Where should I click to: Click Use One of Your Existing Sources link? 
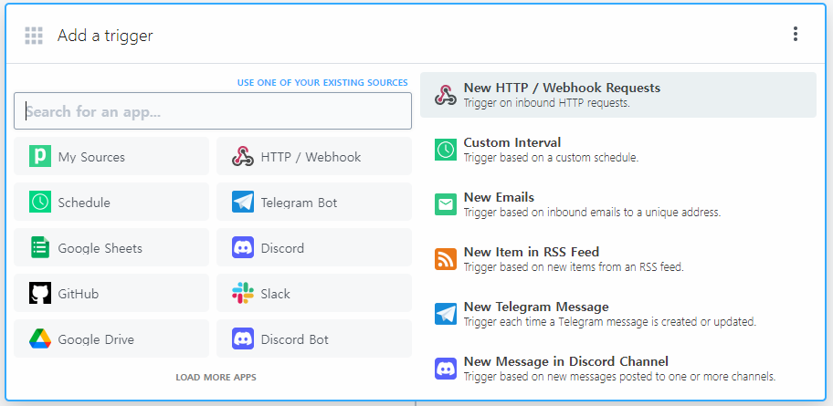coord(322,83)
